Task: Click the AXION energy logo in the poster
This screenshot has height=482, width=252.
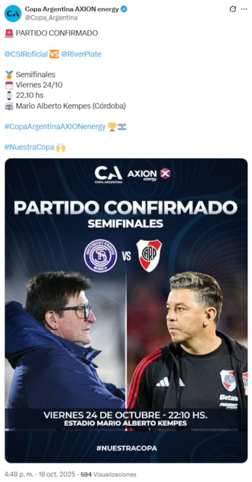Action: pyautogui.click(x=149, y=174)
